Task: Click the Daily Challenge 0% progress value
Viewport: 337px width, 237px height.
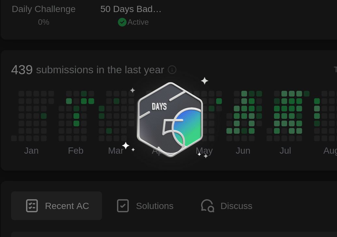Action: (44, 22)
